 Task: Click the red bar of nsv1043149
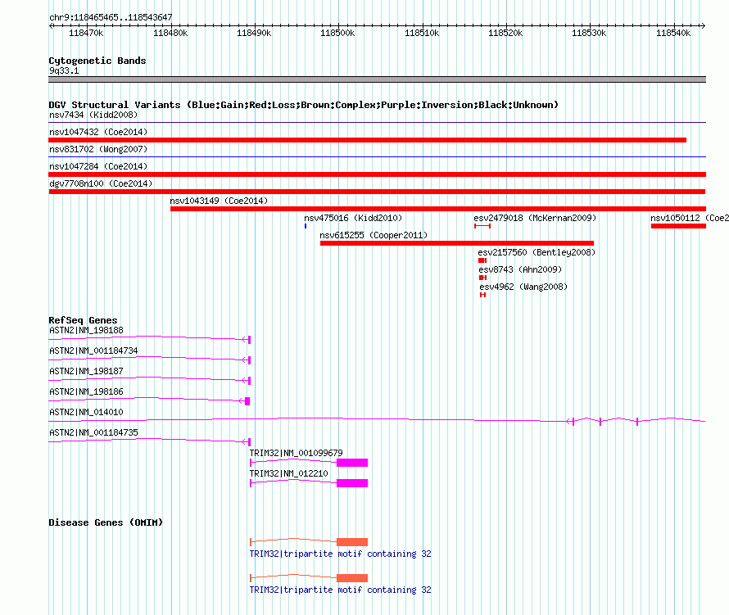pos(438,209)
